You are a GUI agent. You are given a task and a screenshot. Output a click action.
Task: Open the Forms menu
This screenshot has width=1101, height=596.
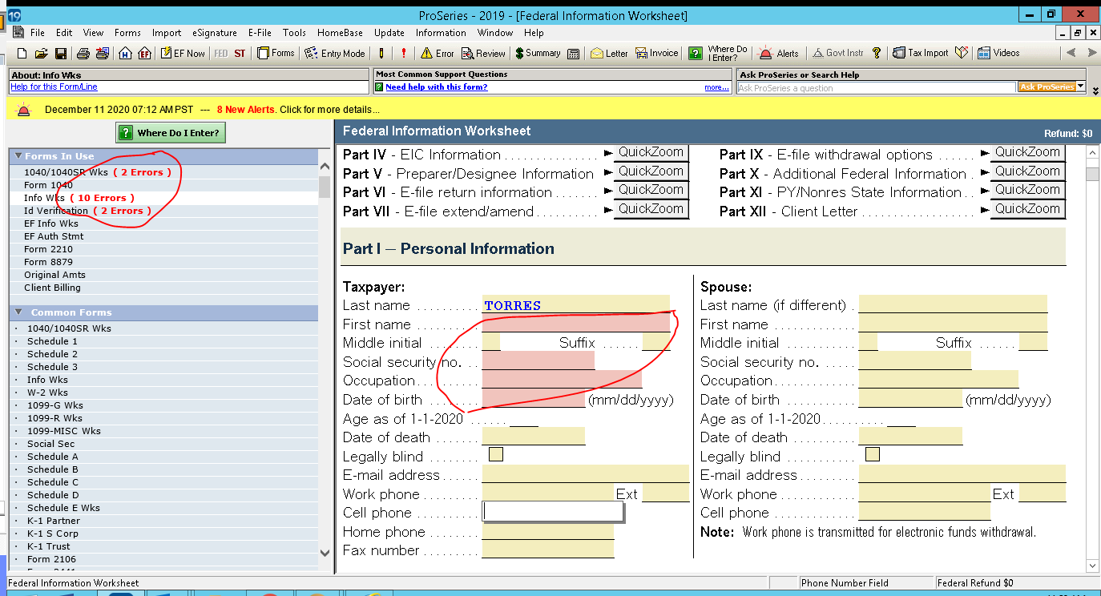coord(127,33)
